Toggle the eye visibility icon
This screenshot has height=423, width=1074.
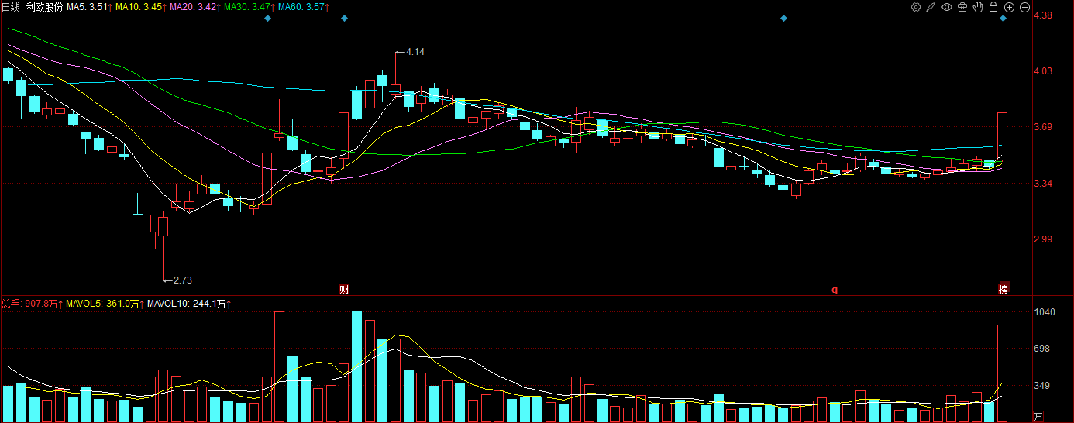pos(947,7)
